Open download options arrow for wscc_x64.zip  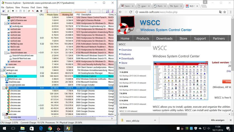coord(155,120)
